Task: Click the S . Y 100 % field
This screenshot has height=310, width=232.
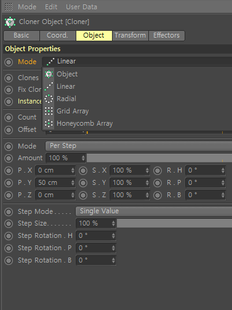Action: [x=130, y=182]
